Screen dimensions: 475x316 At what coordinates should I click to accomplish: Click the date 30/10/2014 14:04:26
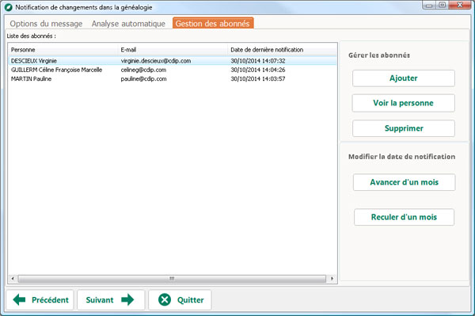258,70
